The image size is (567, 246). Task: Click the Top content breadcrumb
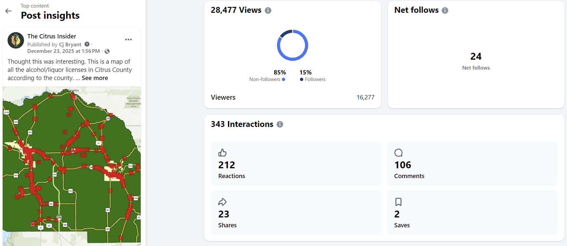(35, 6)
